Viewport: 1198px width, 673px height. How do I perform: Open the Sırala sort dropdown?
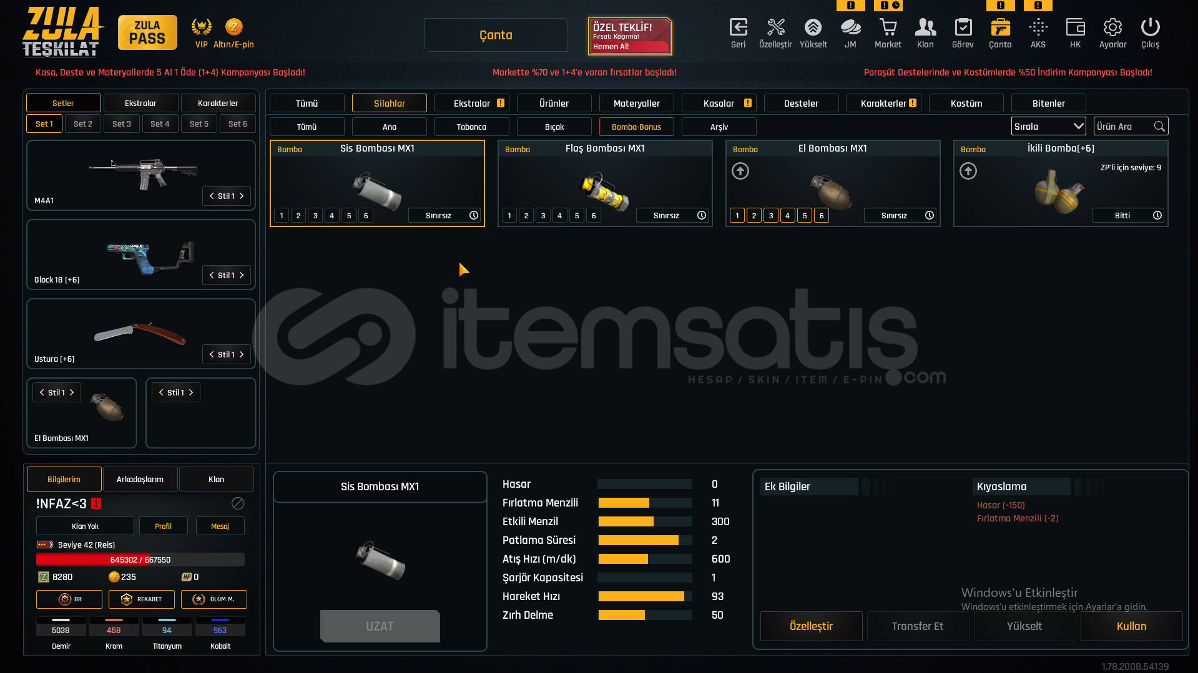click(1048, 127)
